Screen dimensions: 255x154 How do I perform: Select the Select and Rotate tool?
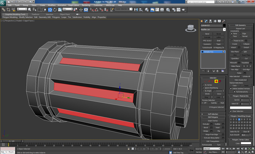pyautogui.click(x=55, y=10)
